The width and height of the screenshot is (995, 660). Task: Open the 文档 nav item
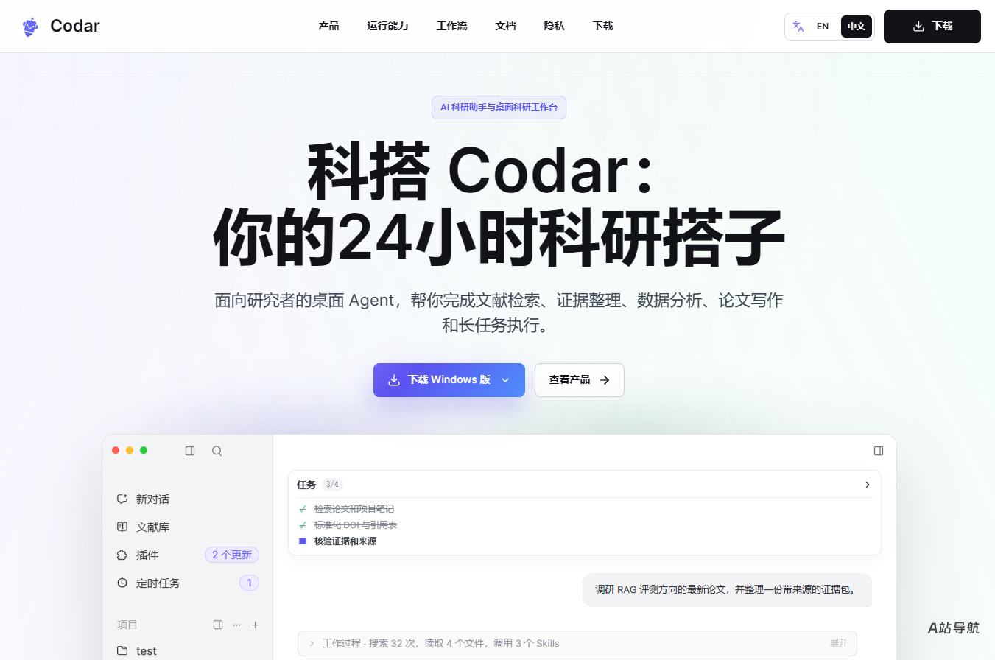(506, 27)
